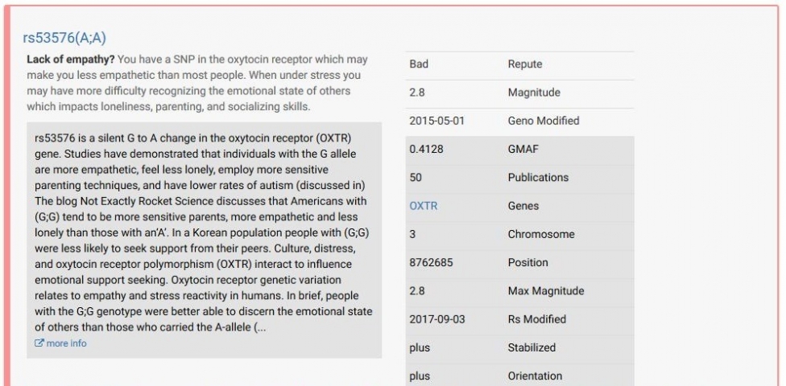This screenshot has width=786, height=386.
Task: Select the "Chromosome" row label
Action: point(541,235)
